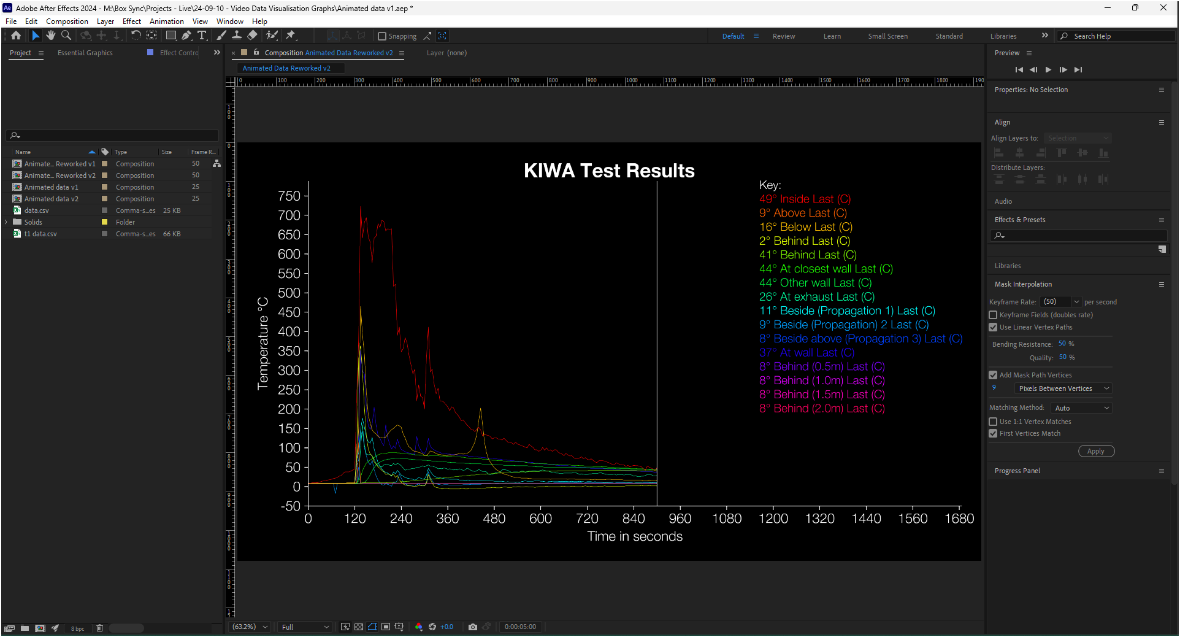Click the Search Help field
This screenshot has width=1180, height=637.
click(1116, 36)
